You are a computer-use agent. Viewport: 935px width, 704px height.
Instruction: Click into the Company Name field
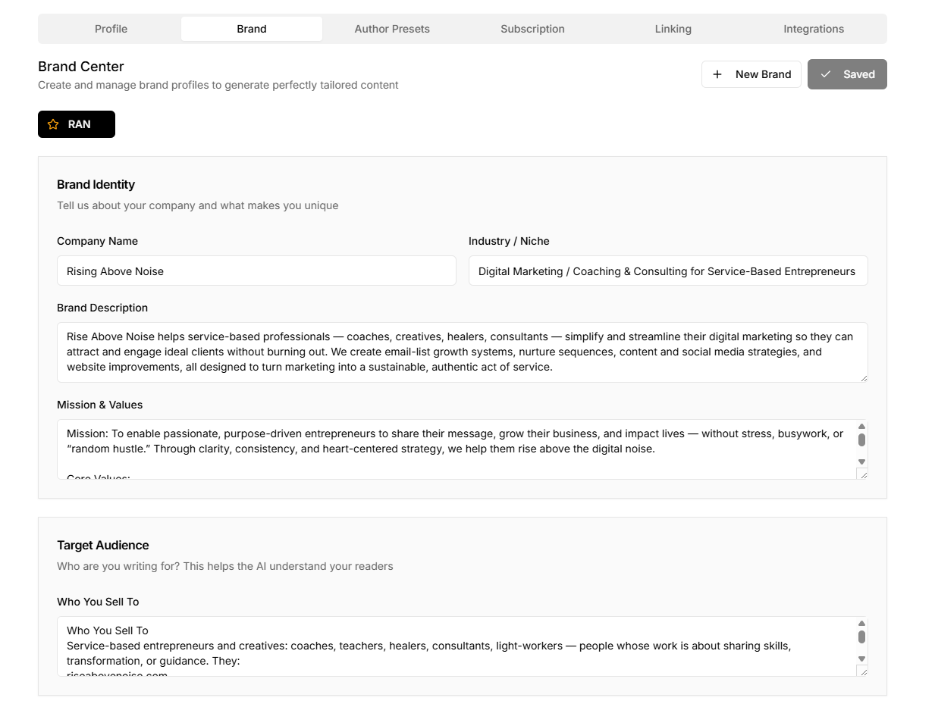(x=256, y=271)
